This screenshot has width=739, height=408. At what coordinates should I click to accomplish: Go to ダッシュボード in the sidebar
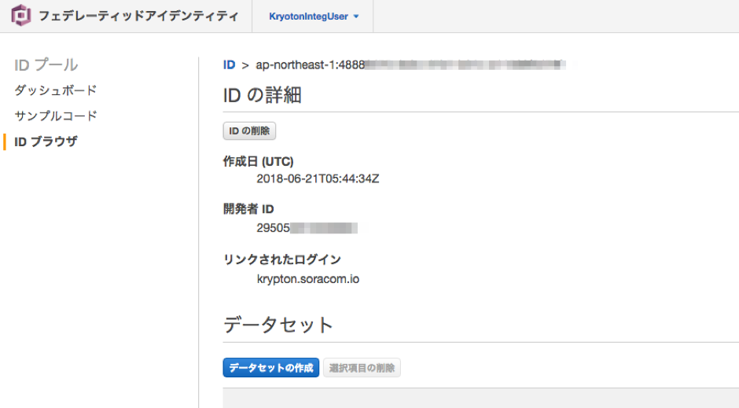(x=56, y=90)
